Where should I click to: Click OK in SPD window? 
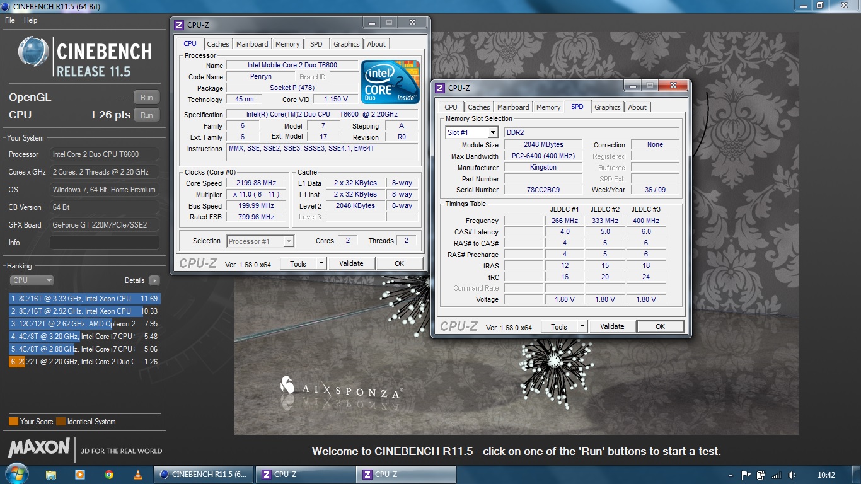(x=660, y=326)
